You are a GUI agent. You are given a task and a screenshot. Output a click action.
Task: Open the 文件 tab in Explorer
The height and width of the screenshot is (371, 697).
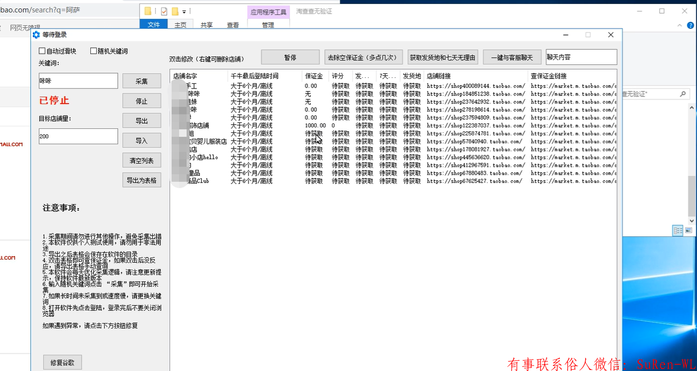coord(154,25)
